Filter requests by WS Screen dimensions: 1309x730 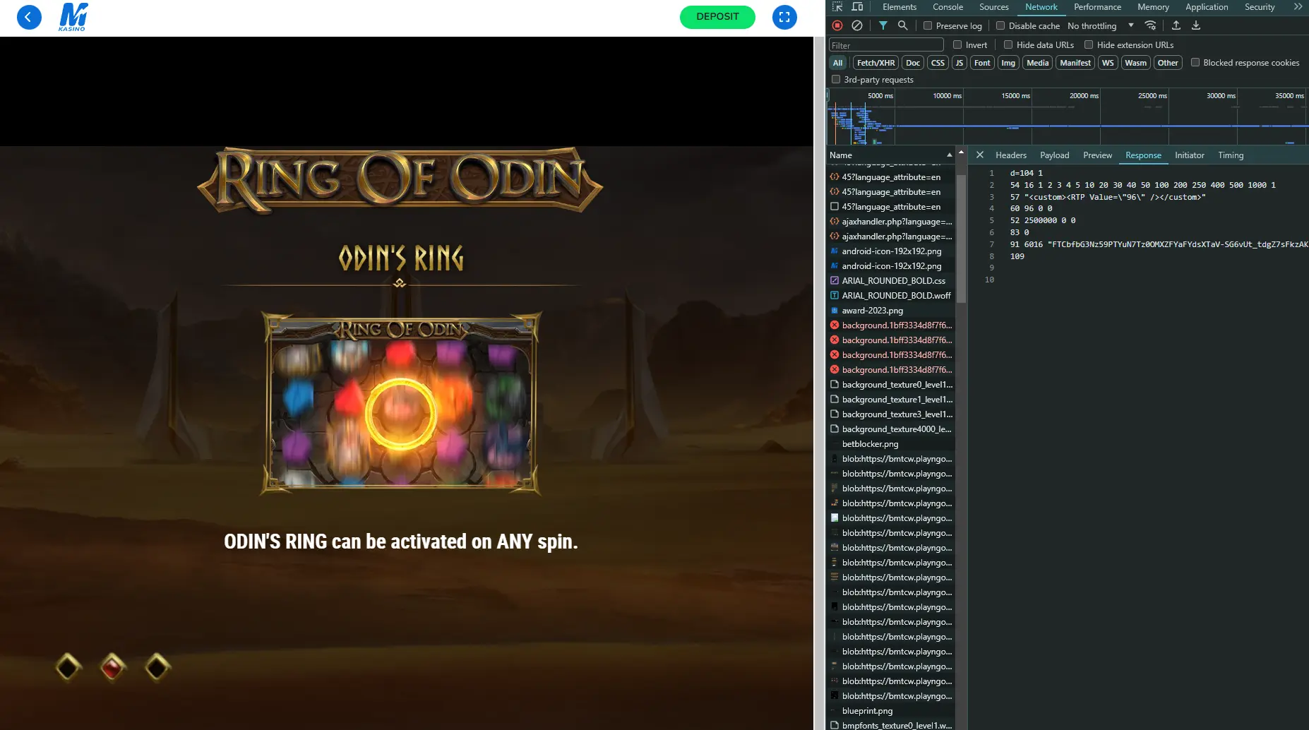pyautogui.click(x=1108, y=63)
